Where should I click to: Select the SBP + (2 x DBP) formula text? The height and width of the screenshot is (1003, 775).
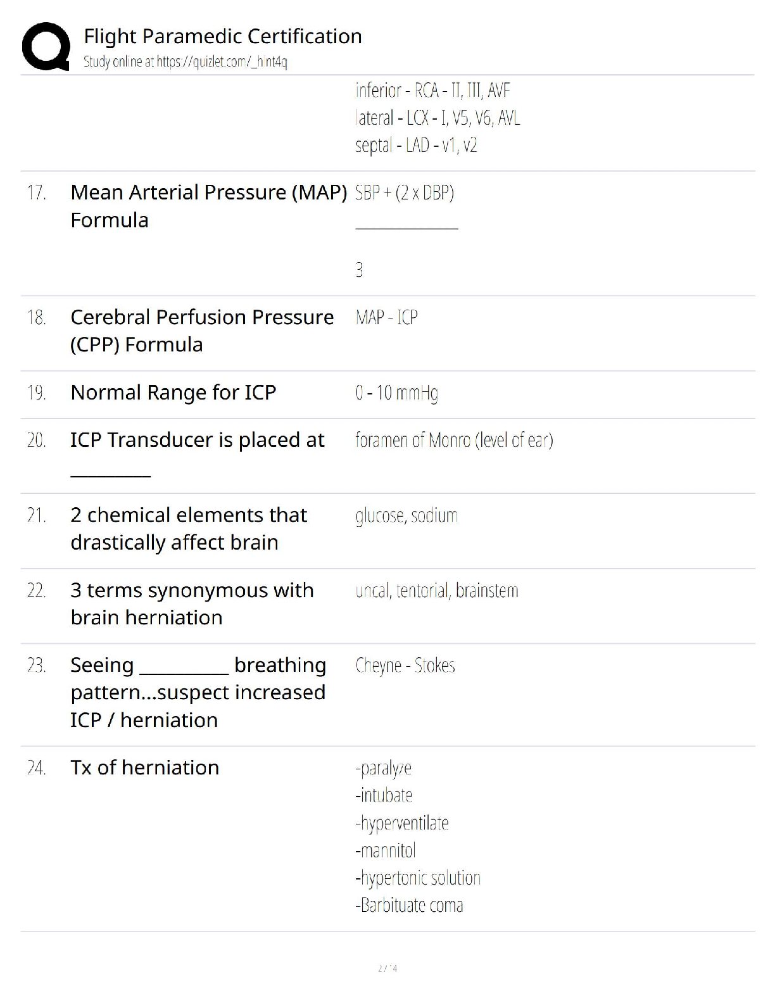tap(405, 192)
